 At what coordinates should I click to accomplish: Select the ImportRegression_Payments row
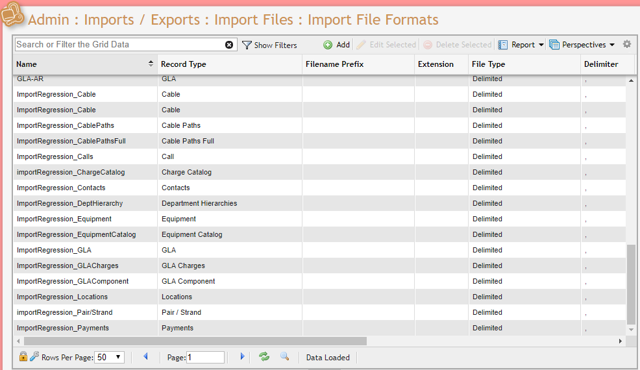63,328
